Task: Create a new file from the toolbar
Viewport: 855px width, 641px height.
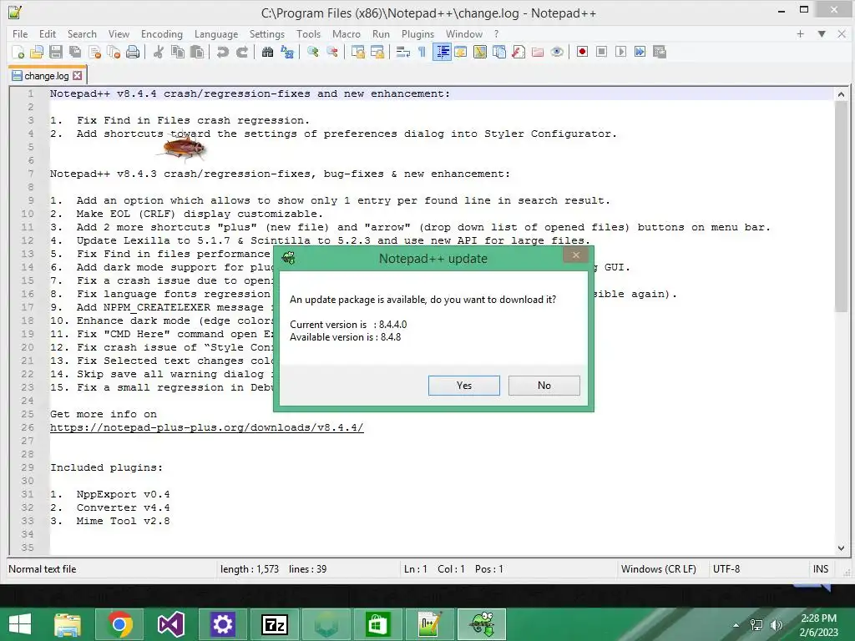Action: coord(18,52)
